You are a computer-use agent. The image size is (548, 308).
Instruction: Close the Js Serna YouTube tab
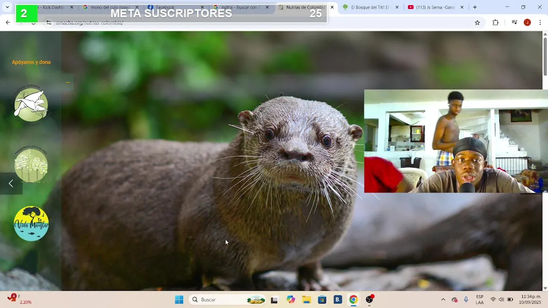[x=462, y=7]
